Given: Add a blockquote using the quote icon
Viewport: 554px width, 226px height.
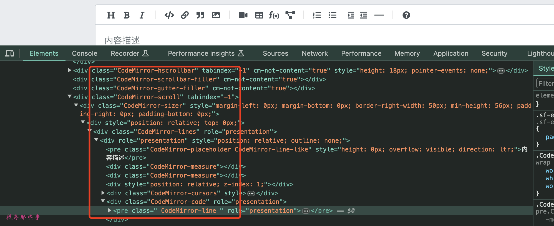Looking at the screenshot, I should tap(200, 15).
